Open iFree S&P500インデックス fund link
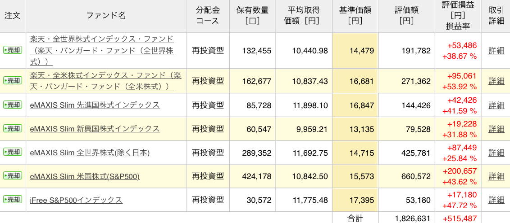The width and height of the screenshot is (510, 223). tap(76, 200)
